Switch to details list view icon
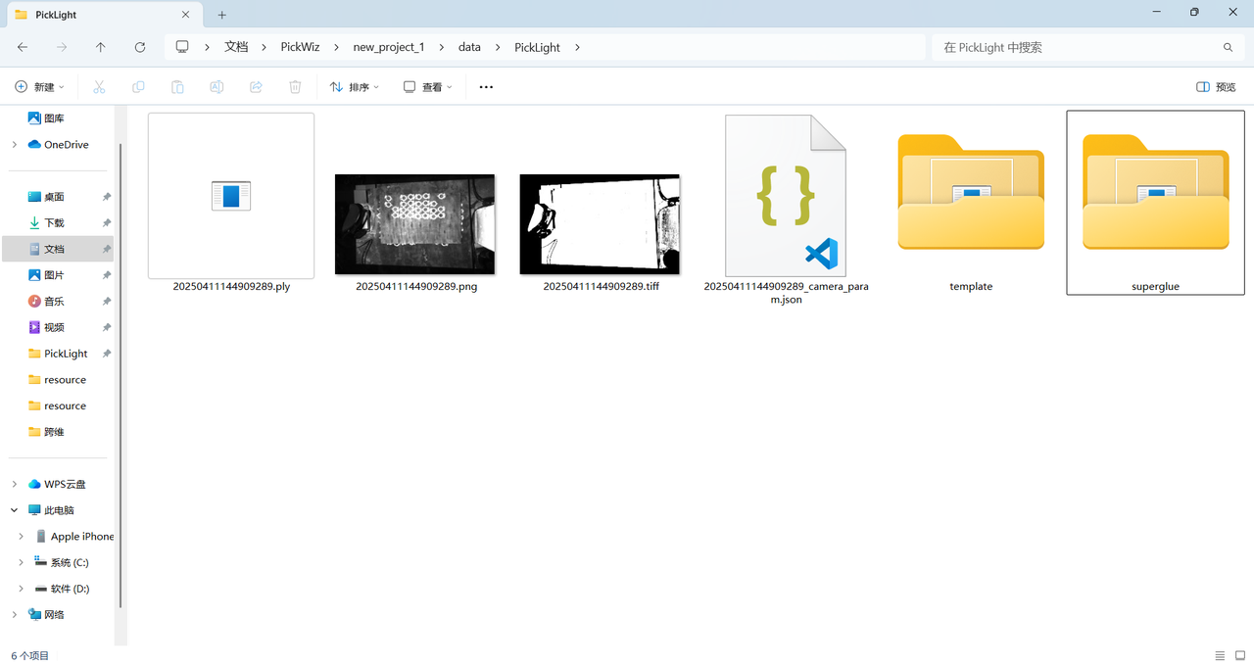Viewport: 1254px width, 666px height. click(1220, 655)
